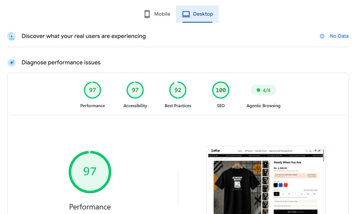Click the large 'Performance' title under big gauge
This screenshot has height=214, width=352.
coord(90,207)
